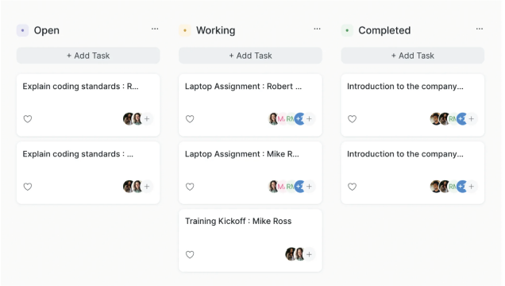Open the Open column three-dot menu

155,29
